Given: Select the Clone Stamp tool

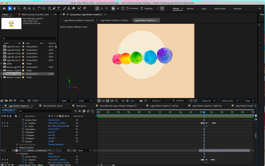Looking at the screenshot, I should pyautogui.click(x=69, y=8).
